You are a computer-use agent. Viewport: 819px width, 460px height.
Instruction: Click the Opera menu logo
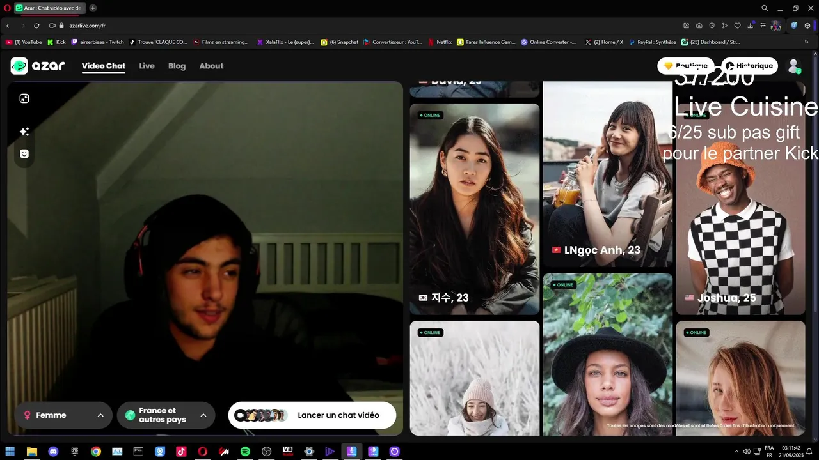pos(7,8)
